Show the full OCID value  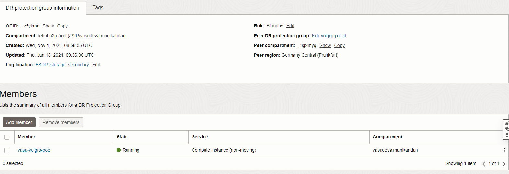coord(48,26)
